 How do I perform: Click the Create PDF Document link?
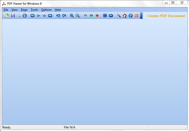coord(166,16)
